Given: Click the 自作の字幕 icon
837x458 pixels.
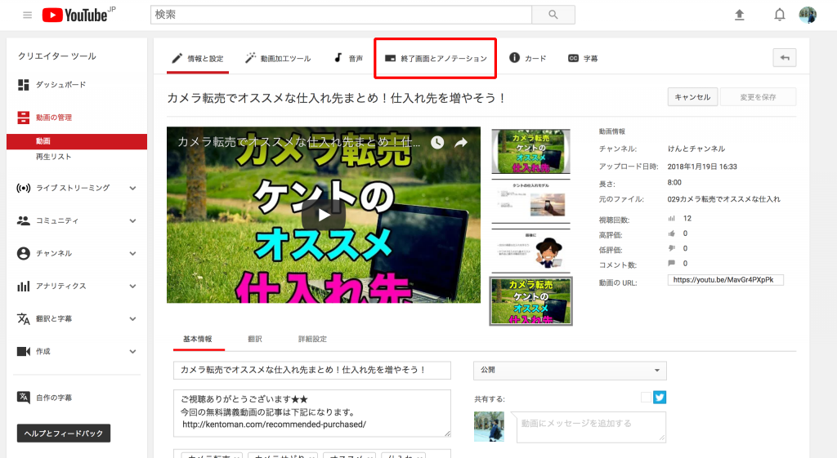Looking at the screenshot, I should click(24, 398).
